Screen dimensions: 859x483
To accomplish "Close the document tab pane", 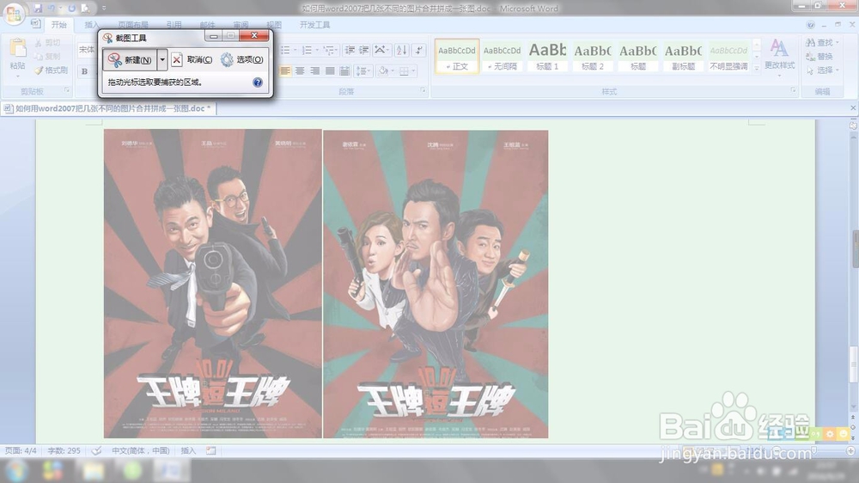I will point(853,108).
